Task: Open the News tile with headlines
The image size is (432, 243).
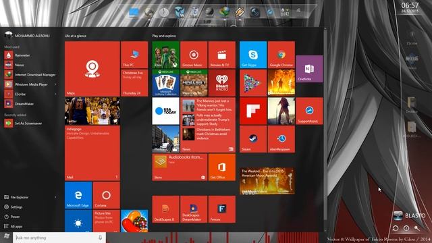Action: (208, 125)
